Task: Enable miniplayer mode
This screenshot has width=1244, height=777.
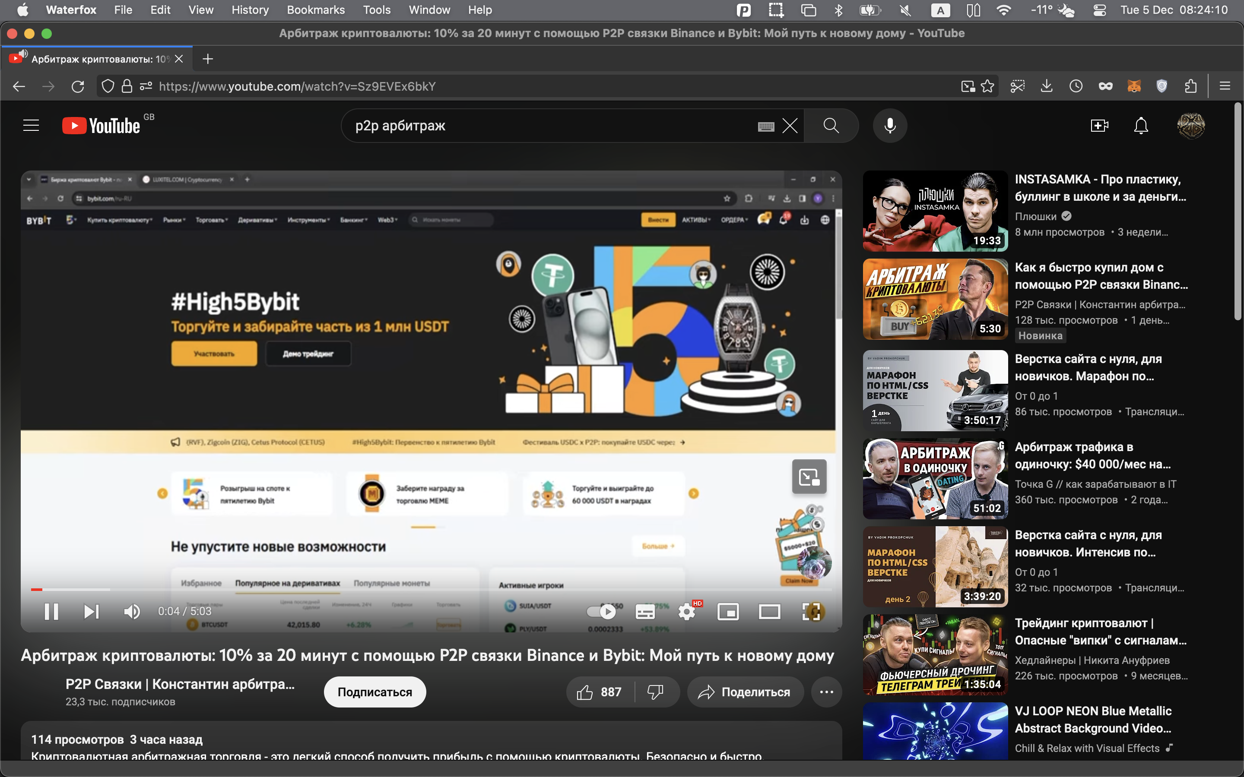Action: coord(728,612)
